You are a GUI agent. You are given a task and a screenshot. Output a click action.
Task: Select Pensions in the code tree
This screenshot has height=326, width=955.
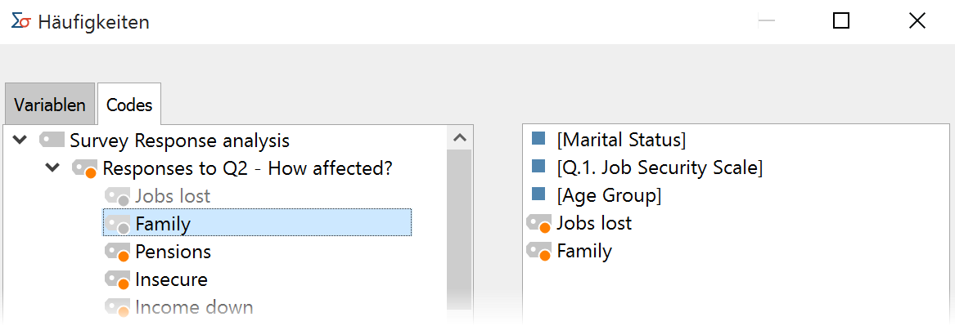[x=173, y=251]
